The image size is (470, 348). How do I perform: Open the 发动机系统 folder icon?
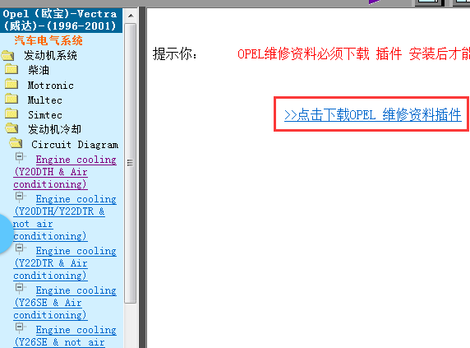click(7, 55)
